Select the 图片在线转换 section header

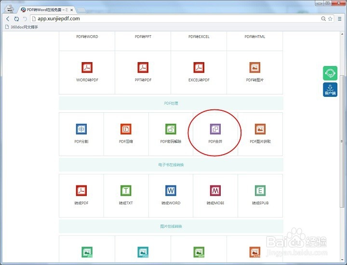(171, 226)
